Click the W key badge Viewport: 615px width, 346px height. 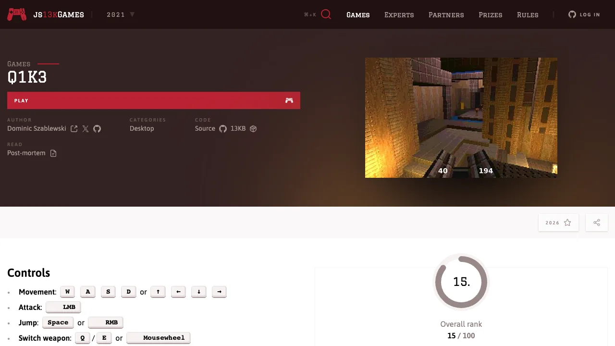[x=67, y=292]
